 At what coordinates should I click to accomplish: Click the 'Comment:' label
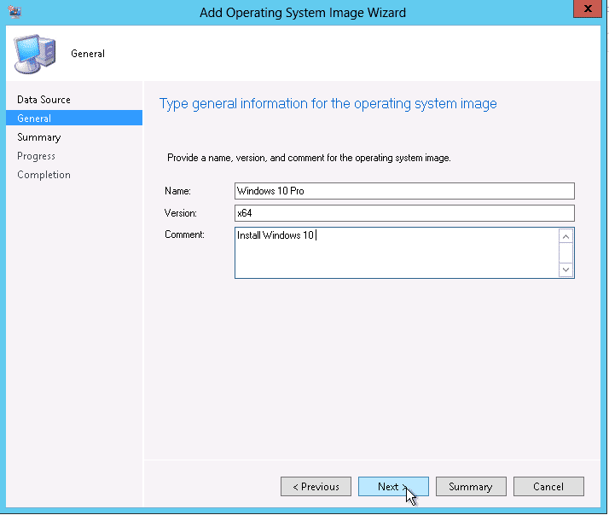[x=184, y=234]
